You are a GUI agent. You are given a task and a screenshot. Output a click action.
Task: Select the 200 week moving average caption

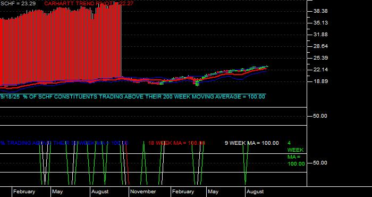(133, 97)
